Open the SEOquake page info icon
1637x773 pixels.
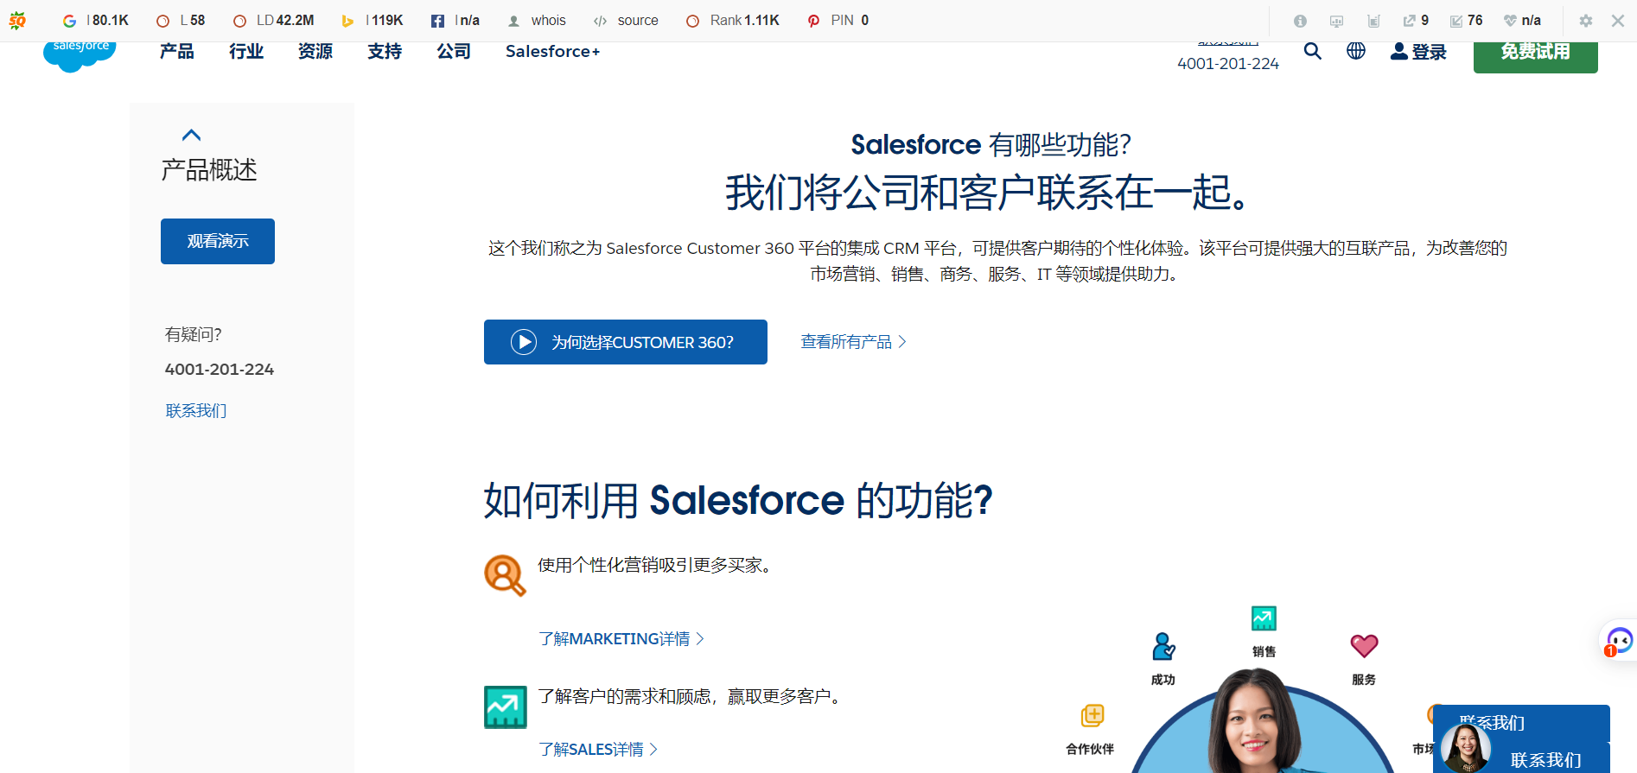pyautogui.click(x=1300, y=21)
